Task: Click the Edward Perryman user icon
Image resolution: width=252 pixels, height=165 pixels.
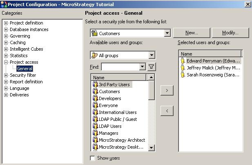Action: coord(183,61)
